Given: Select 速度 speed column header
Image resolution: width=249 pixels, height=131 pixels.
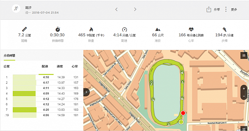Looking at the screenshot, I should tap(60, 66).
